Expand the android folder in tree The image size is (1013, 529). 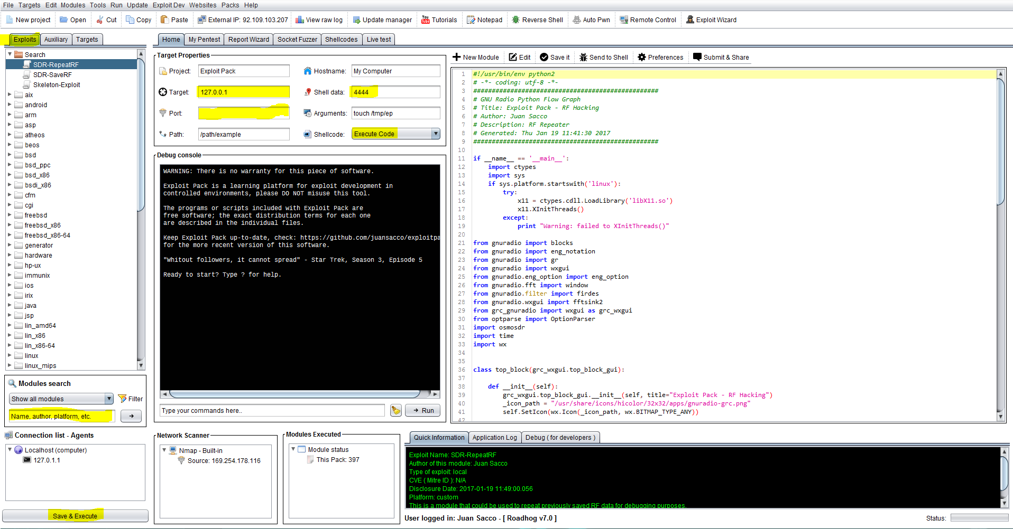click(10, 105)
